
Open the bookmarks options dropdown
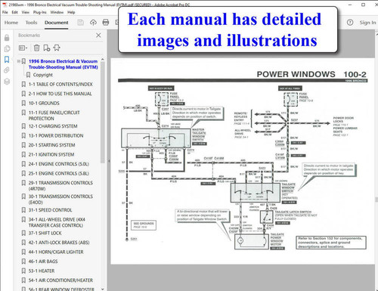click(23, 48)
